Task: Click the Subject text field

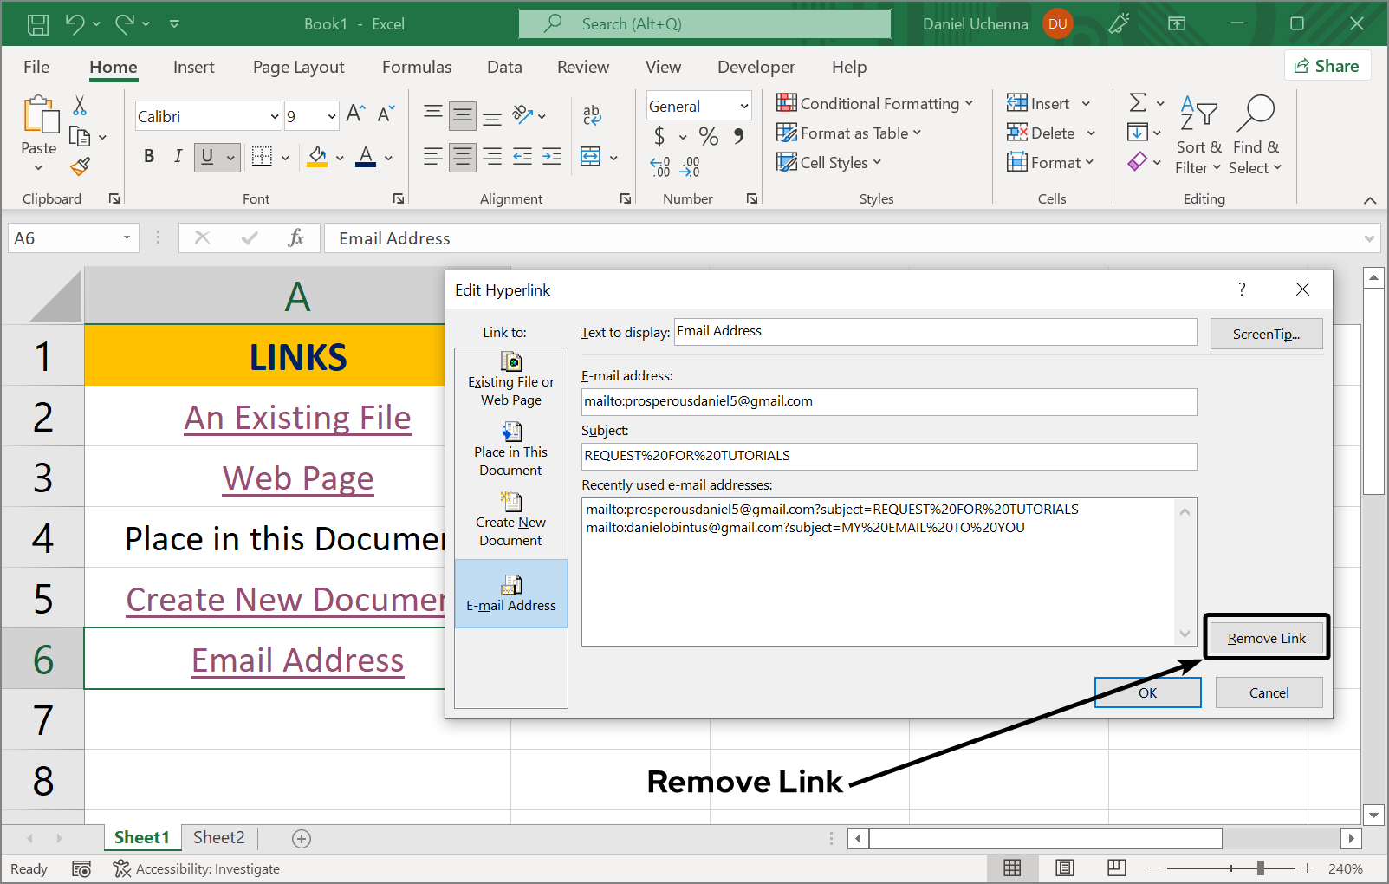Action: point(888,456)
